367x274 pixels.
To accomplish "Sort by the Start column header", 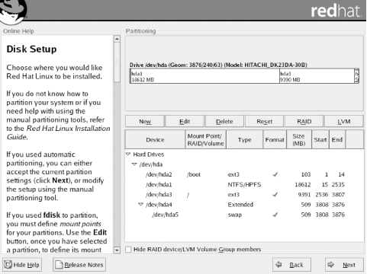I will 320,139.
